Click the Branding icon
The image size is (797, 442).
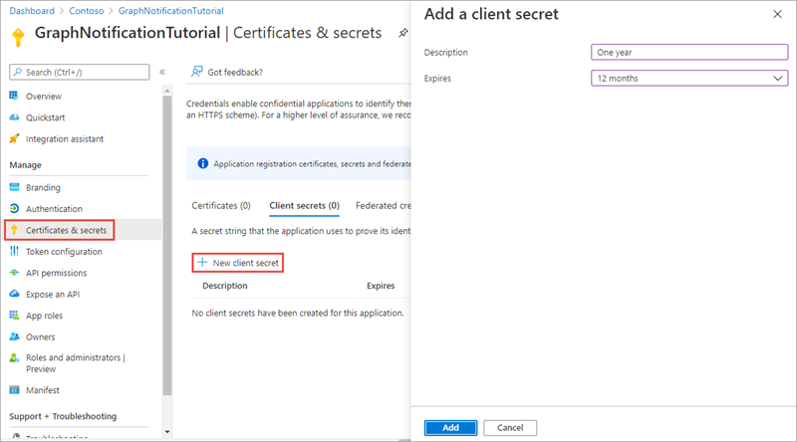pos(14,187)
